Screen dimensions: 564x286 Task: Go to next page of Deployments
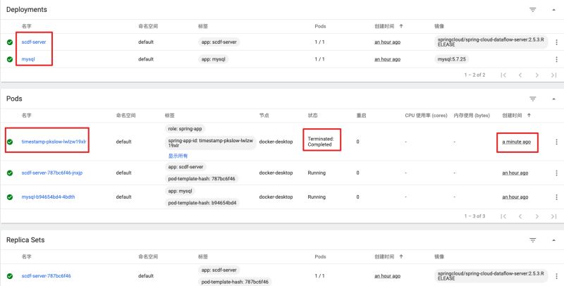tap(537, 75)
